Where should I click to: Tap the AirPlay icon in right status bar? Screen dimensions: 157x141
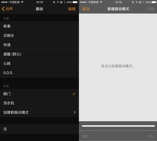[x=140, y=2]
